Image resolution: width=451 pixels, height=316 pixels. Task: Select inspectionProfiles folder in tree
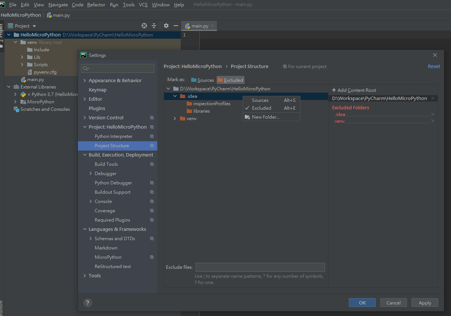click(x=212, y=104)
